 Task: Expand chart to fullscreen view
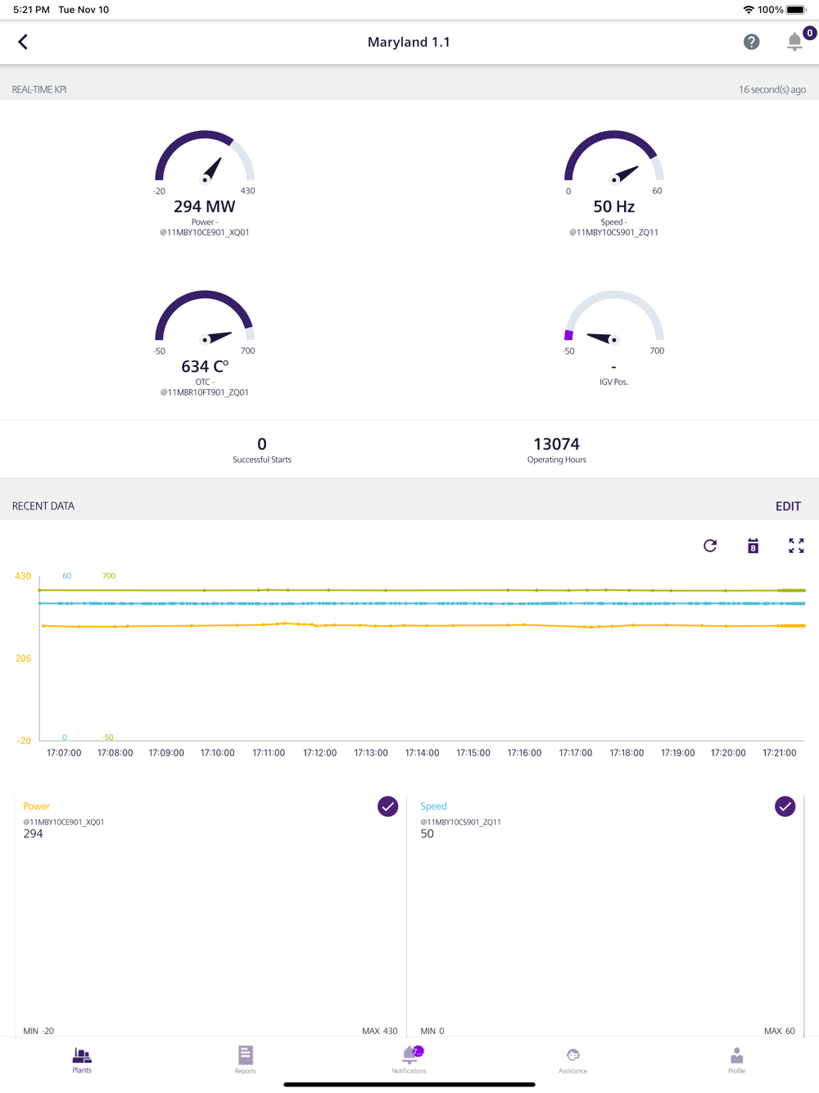click(796, 546)
